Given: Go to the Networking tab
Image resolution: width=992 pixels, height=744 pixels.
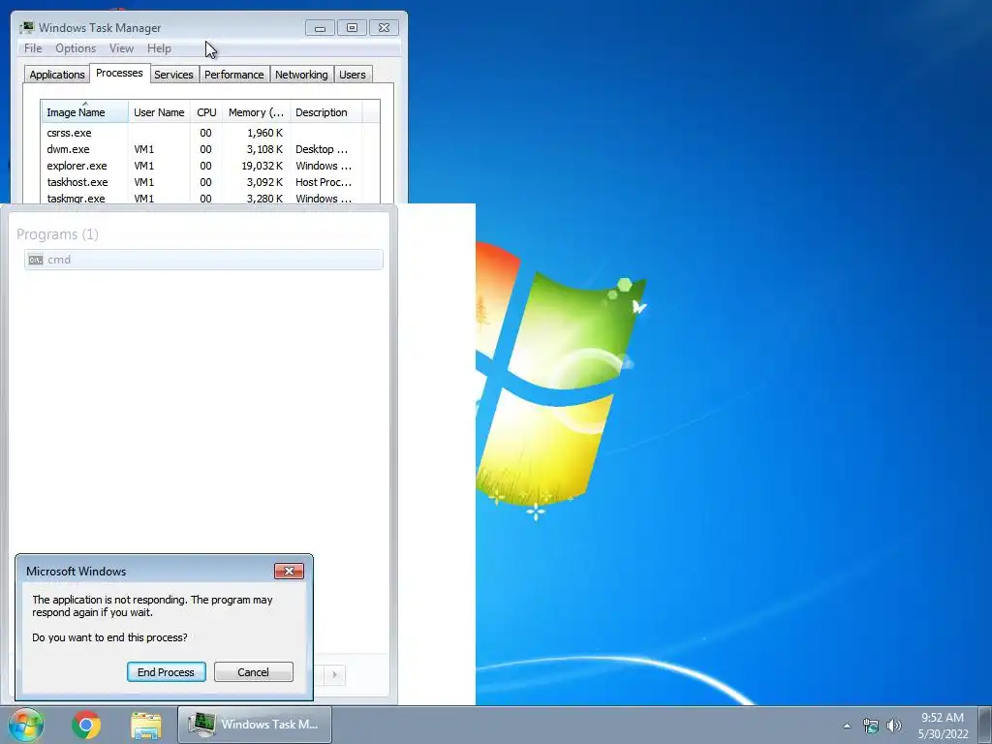Looking at the screenshot, I should point(301,75).
